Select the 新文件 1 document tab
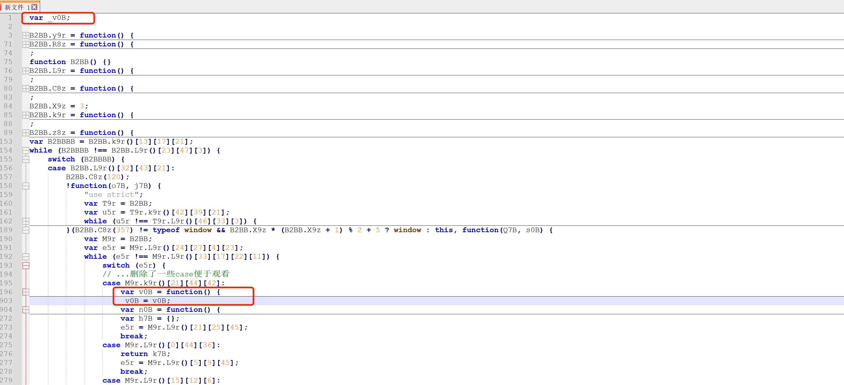The image size is (844, 385). point(16,7)
